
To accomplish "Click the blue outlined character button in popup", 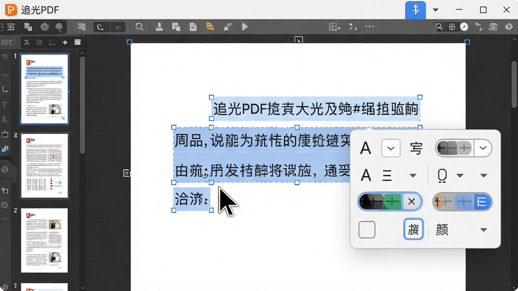I will 413,229.
